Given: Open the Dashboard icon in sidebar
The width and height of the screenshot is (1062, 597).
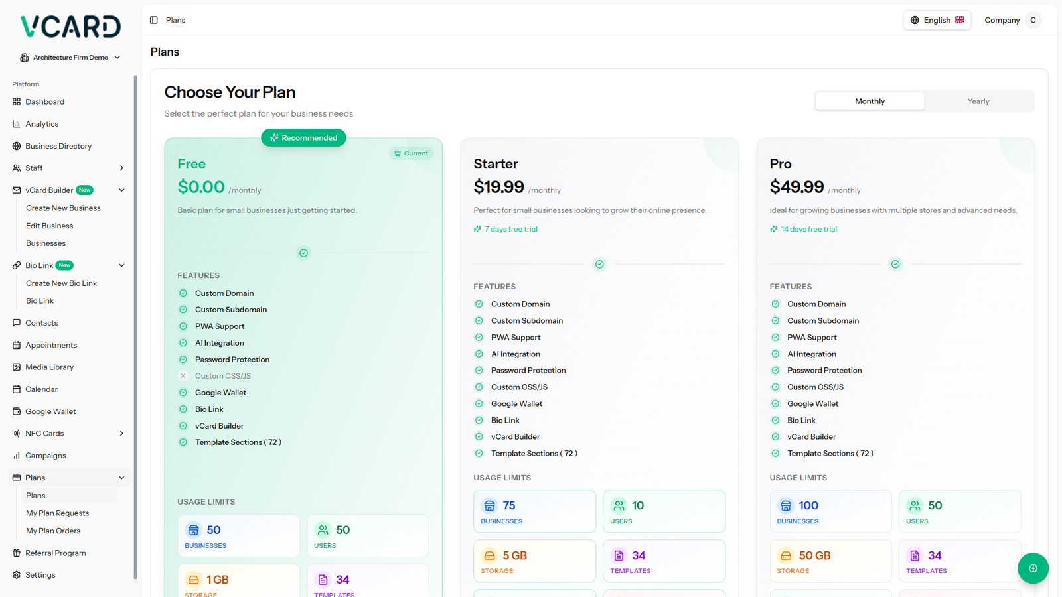Looking at the screenshot, I should [x=17, y=102].
